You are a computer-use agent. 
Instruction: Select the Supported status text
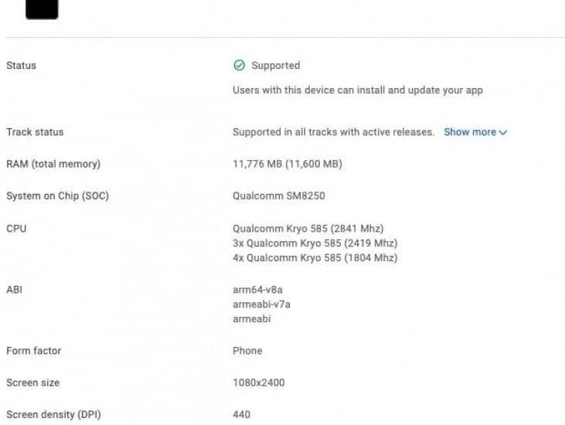[x=276, y=66]
